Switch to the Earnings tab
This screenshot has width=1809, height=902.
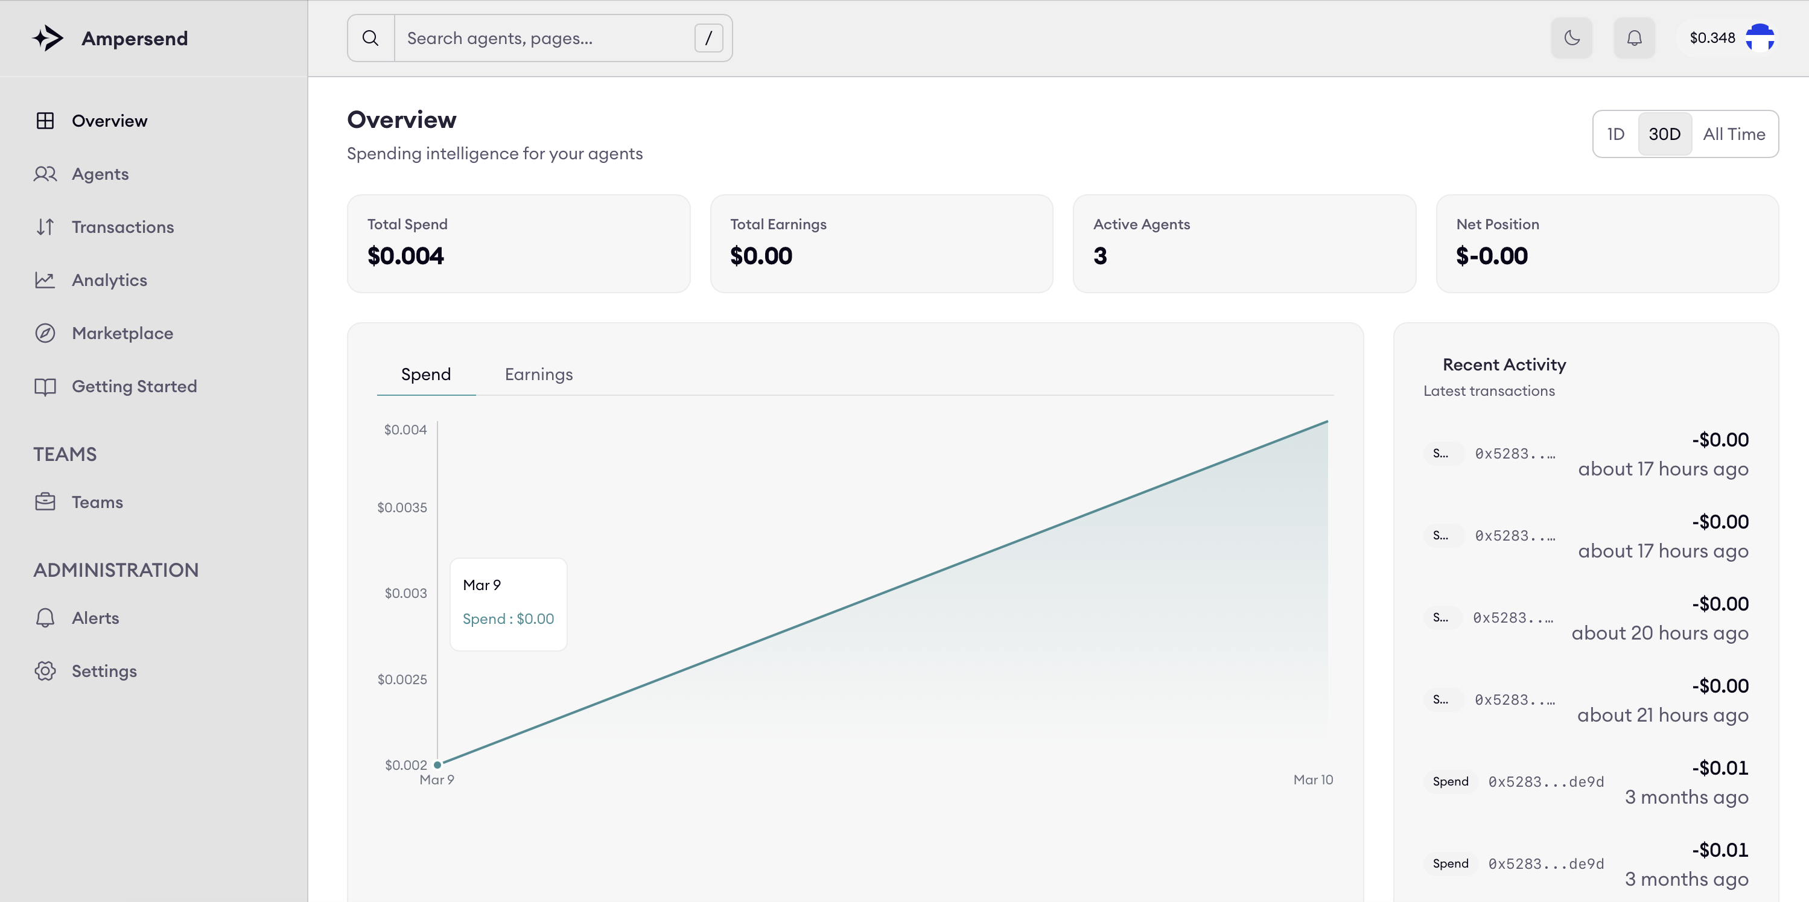[538, 374]
